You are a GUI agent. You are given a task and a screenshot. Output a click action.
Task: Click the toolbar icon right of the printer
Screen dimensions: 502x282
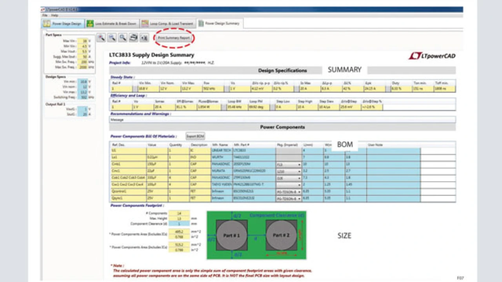(144, 38)
